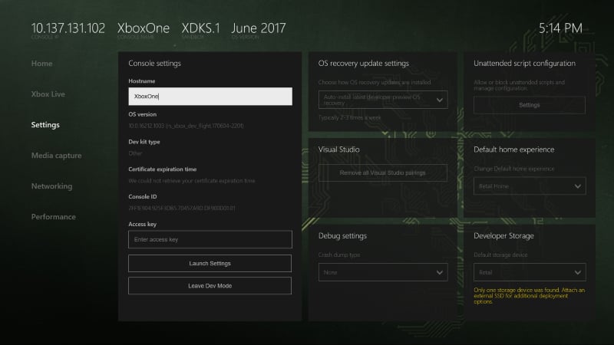
Task: Click Launch Settings button
Action: click(x=210, y=263)
